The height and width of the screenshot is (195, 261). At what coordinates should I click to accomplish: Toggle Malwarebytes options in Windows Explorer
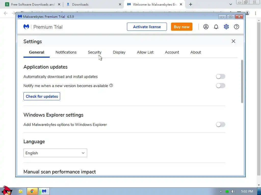220,124
